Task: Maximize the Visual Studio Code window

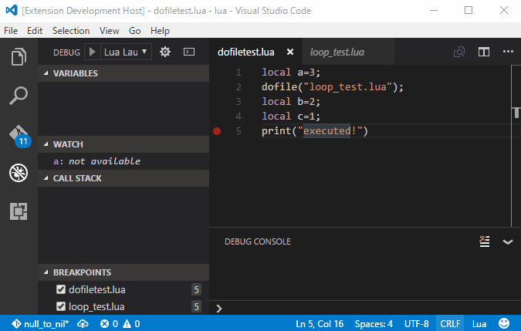Action: pos(469,10)
